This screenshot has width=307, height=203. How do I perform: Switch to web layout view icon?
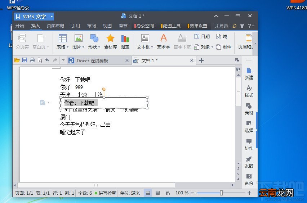coord(168,193)
